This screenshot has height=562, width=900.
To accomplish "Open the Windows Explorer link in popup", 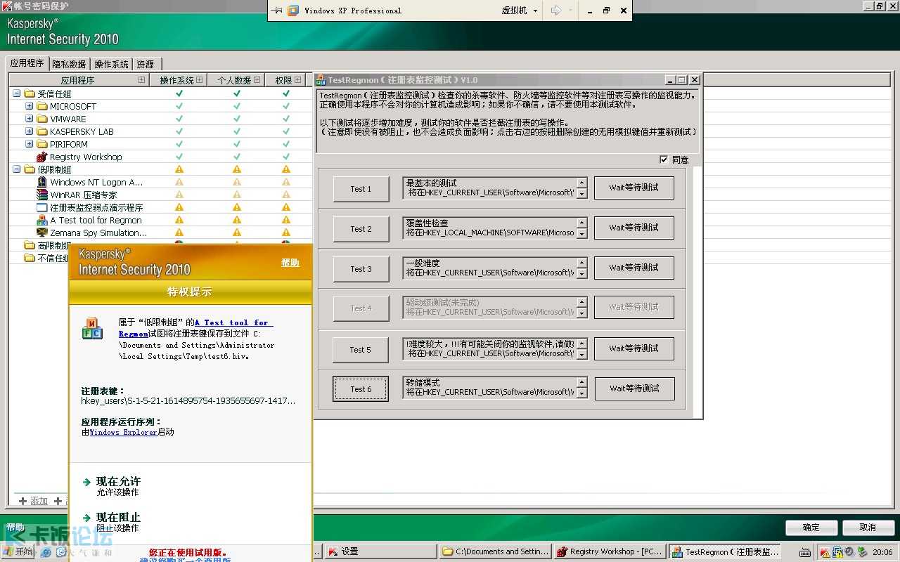I will point(123,433).
